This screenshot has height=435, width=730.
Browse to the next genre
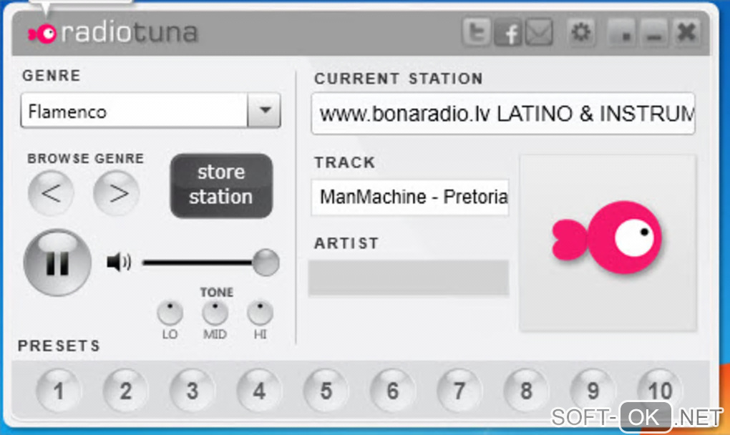117,193
